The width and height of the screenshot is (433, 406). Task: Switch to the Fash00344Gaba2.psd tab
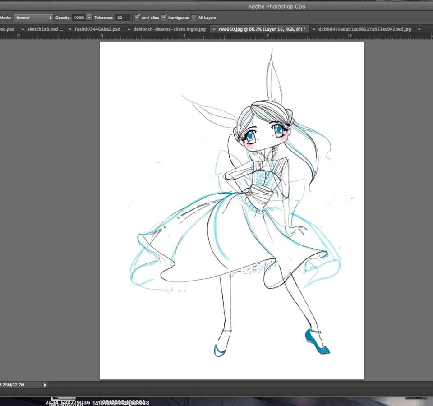tap(97, 29)
